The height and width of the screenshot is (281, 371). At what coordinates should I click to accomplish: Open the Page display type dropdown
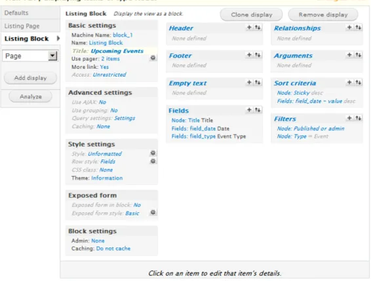click(29, 56)
